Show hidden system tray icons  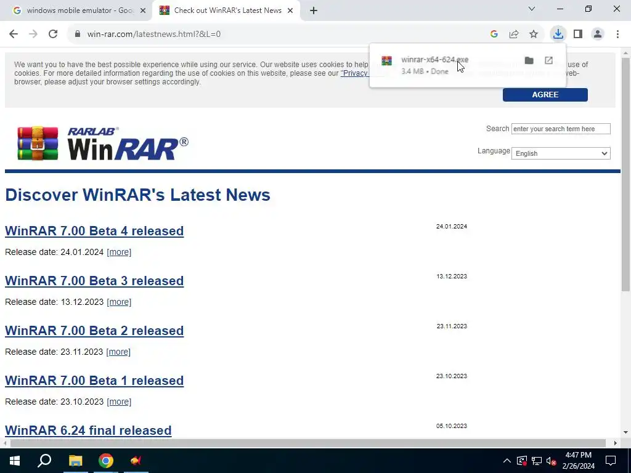tap(507, 461)
